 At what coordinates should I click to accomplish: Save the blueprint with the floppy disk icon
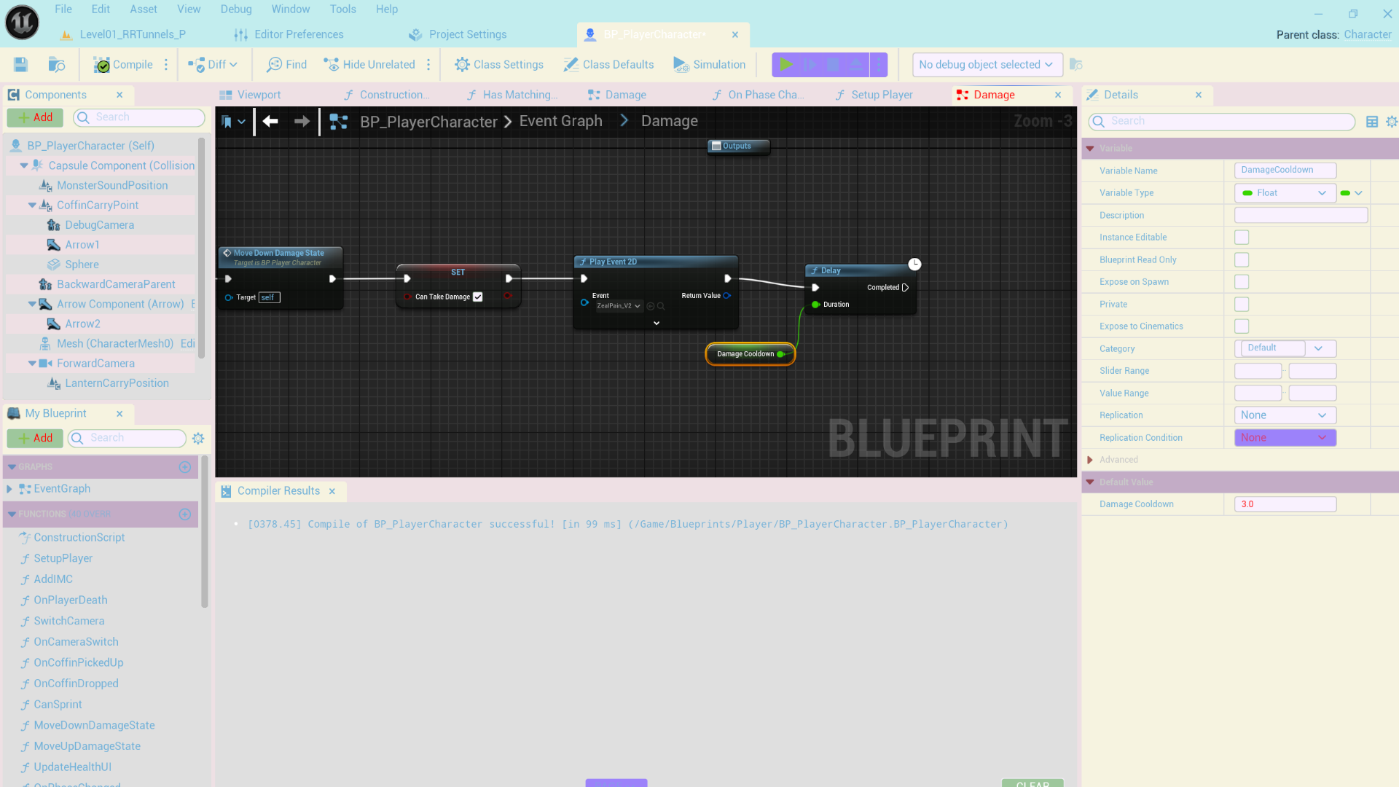pyautogui.click(x=20, y=65)
